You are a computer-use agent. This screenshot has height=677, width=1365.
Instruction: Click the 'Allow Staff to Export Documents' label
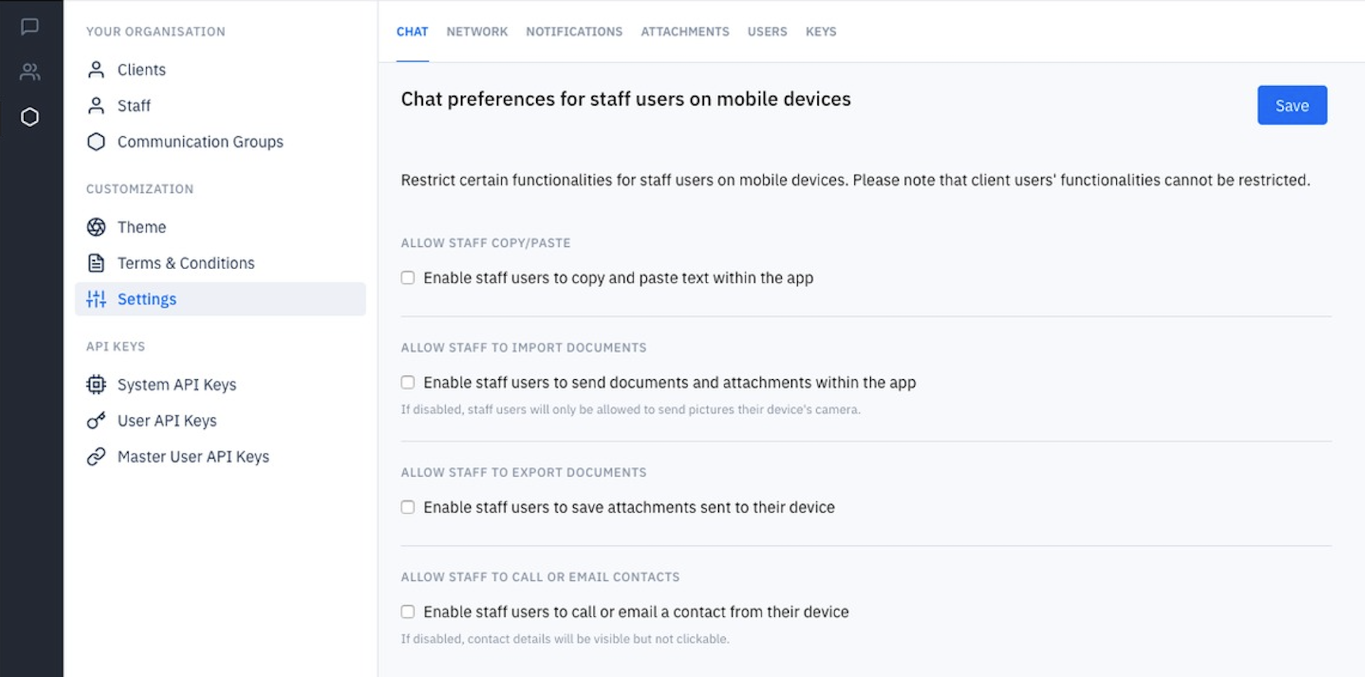[523, 472]
